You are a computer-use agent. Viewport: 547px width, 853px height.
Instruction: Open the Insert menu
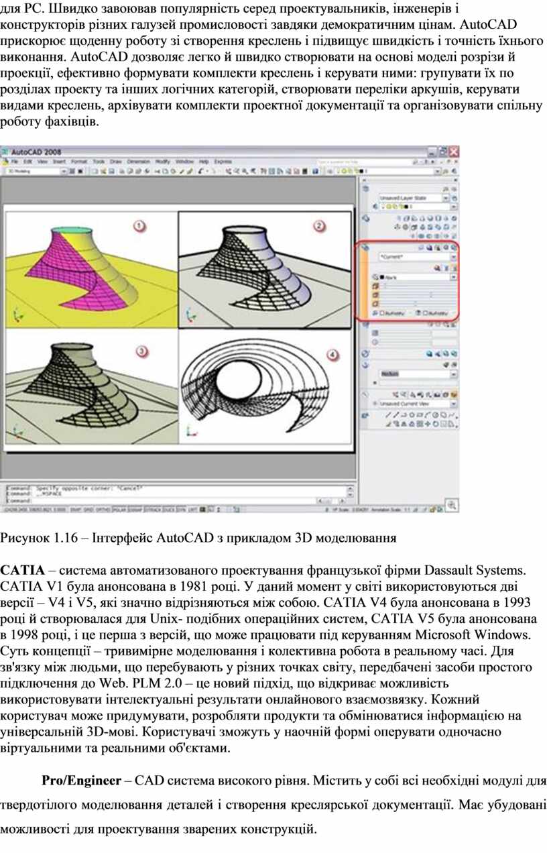click(59, 161)
